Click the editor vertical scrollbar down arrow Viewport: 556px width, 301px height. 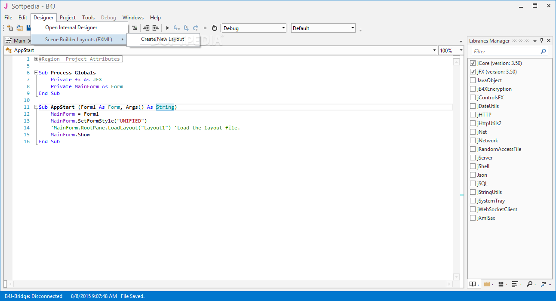456,276
